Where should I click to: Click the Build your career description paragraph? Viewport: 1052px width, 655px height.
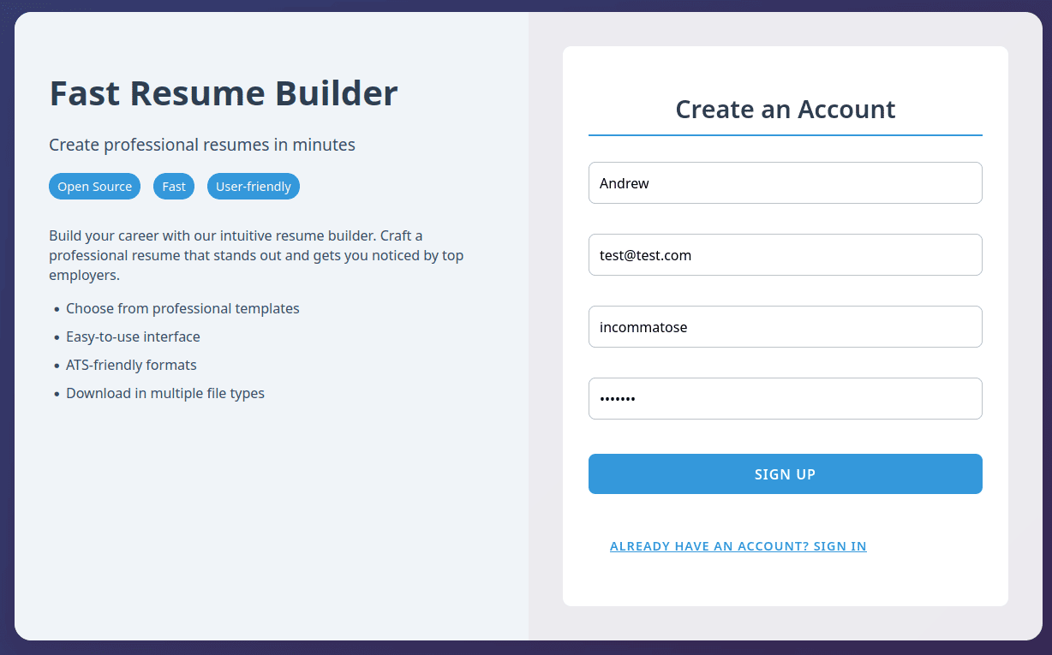[257, 255]
